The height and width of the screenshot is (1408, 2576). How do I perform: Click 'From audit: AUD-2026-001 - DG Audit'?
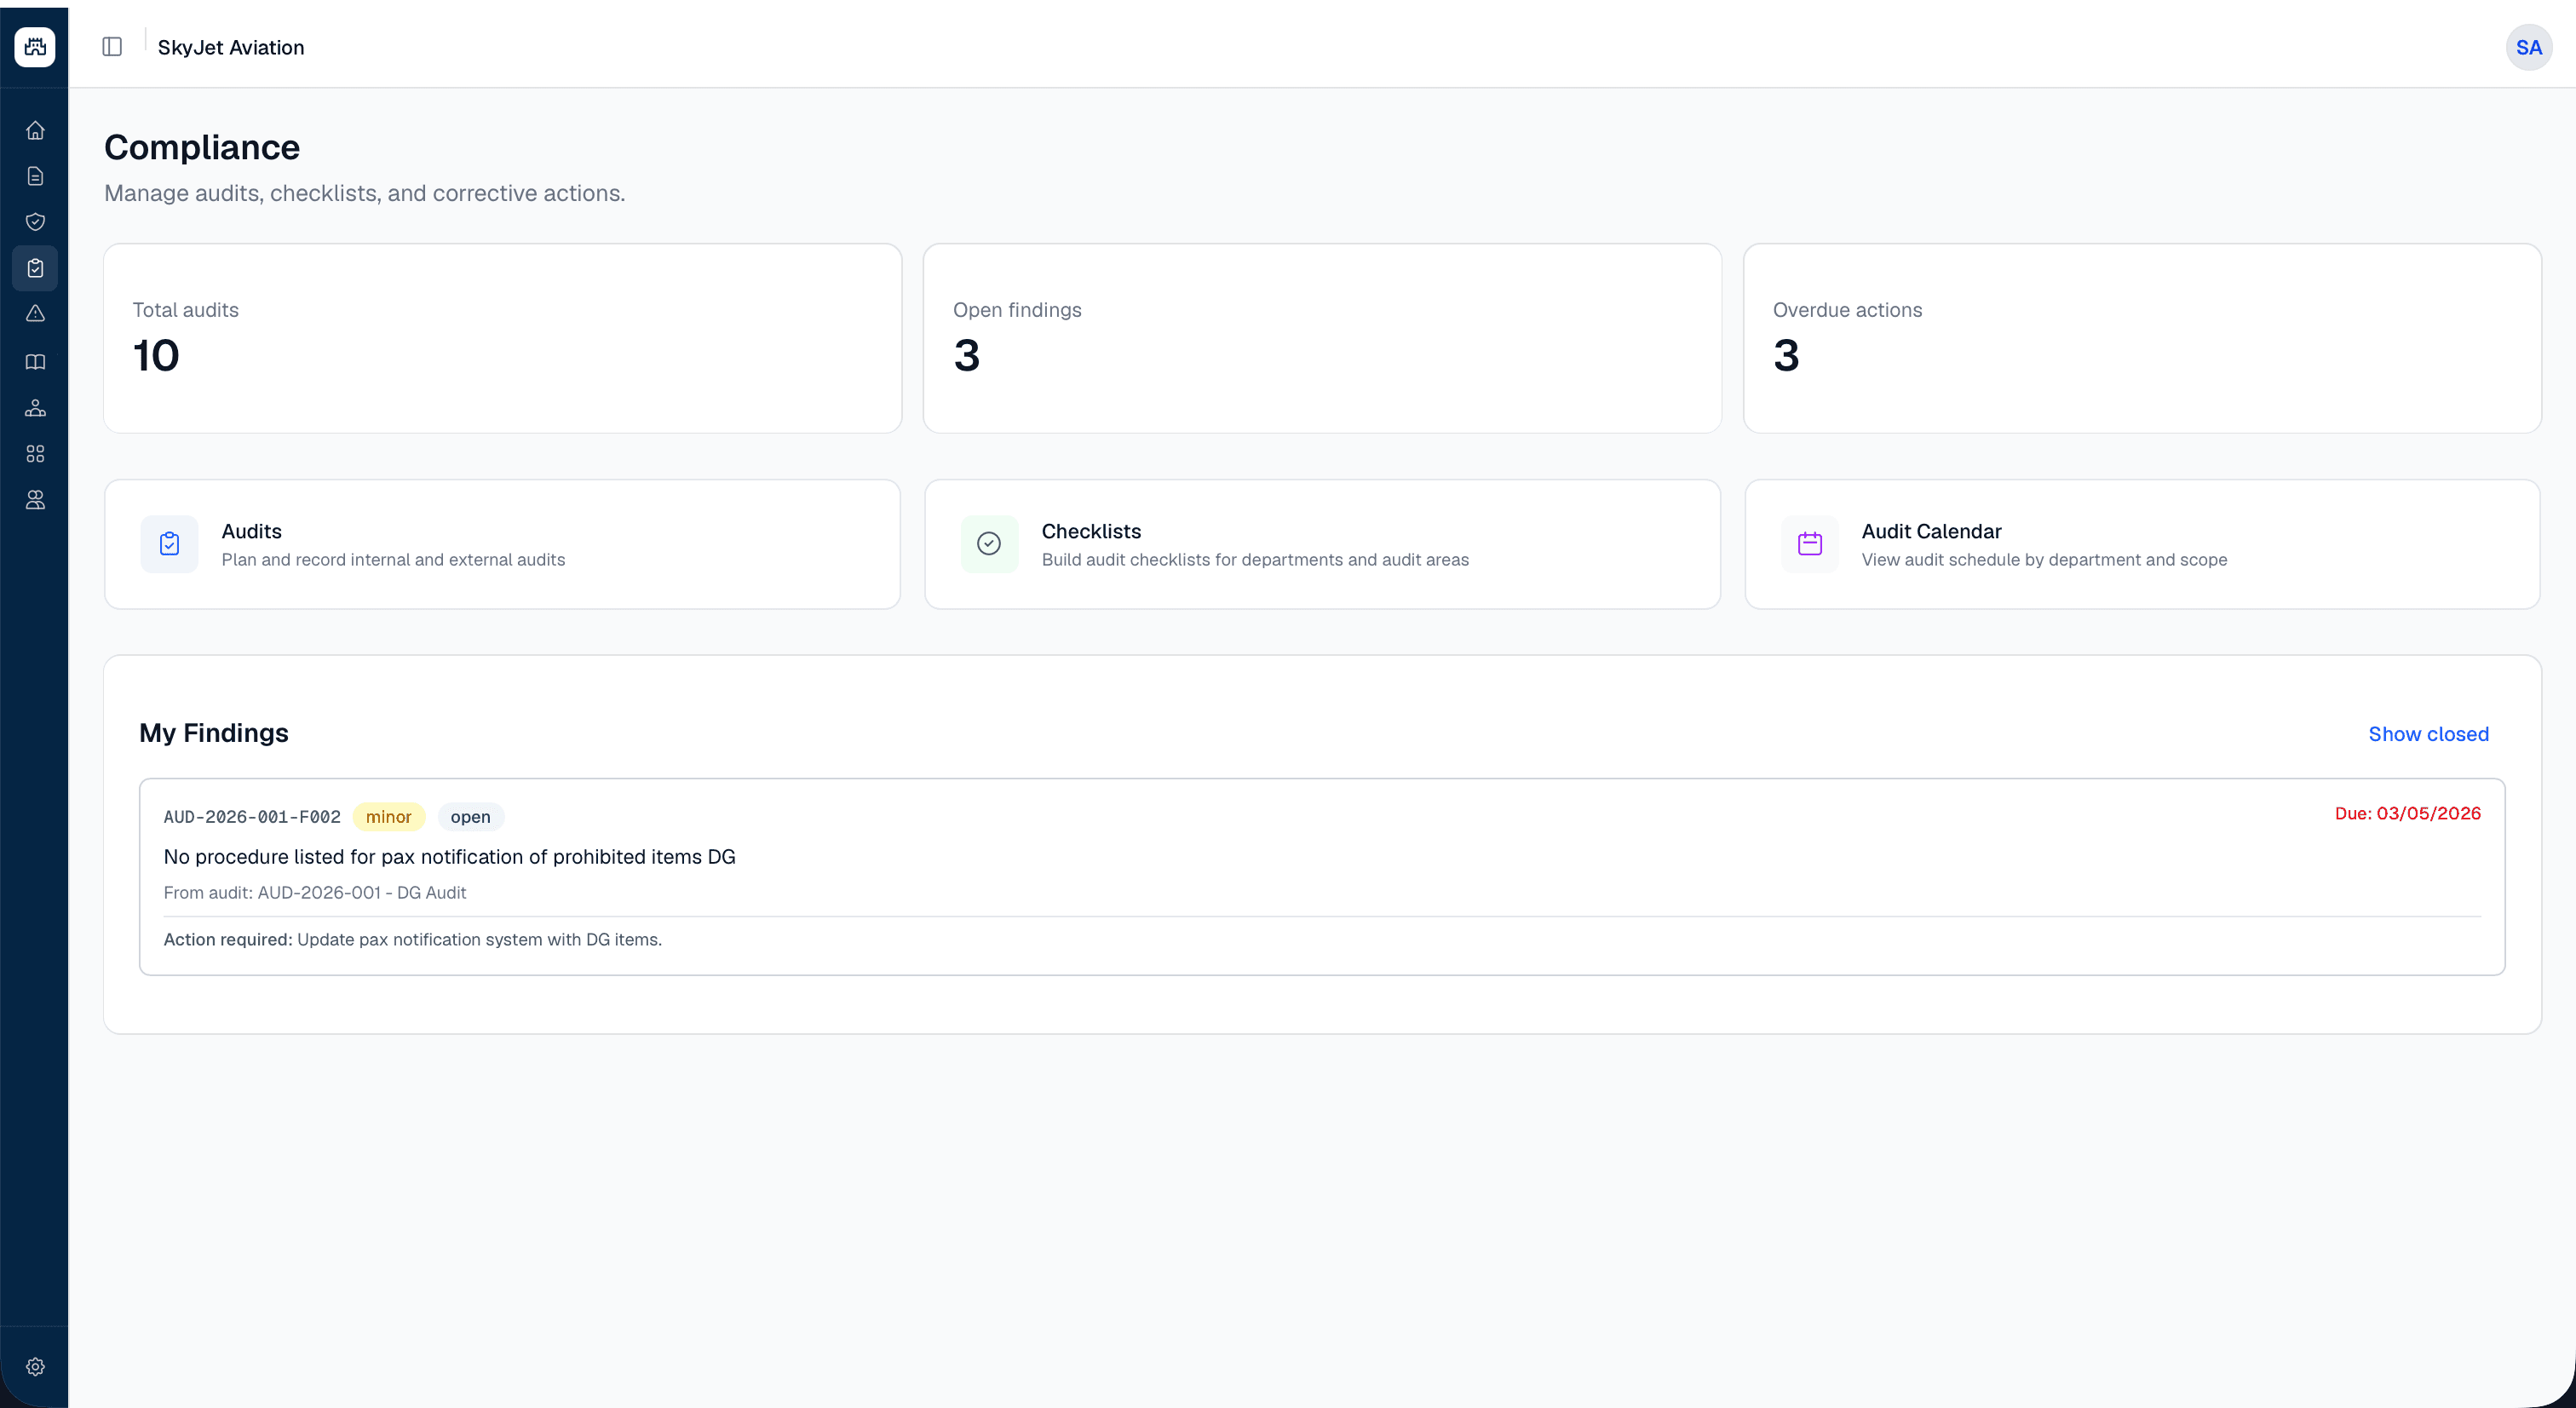[315, 893]
